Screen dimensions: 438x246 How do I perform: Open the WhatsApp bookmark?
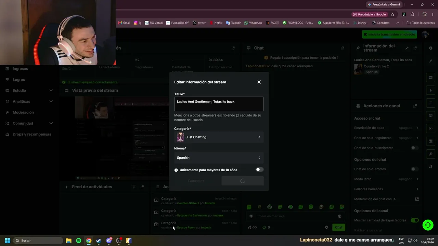coord(253,23)
